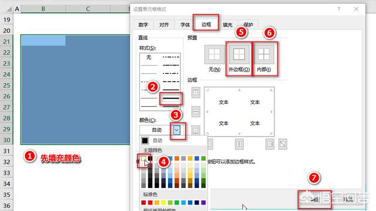Pick the medium solid line style
376x211 pixels.
pos(171,90)
